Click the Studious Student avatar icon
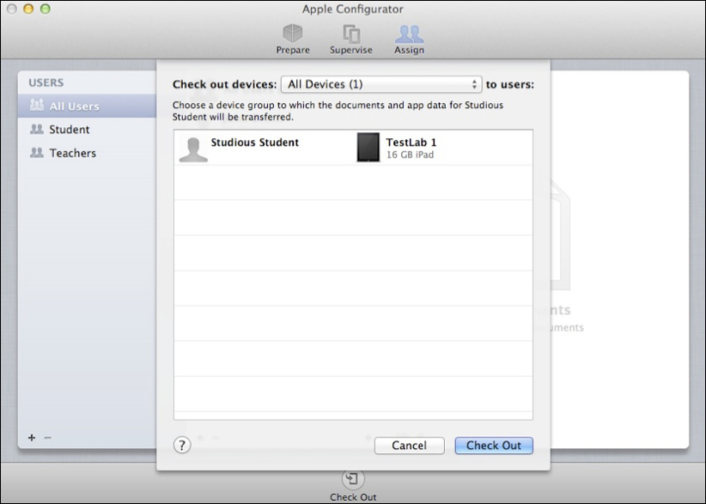706x504 pixels. [x=193, y=149]
